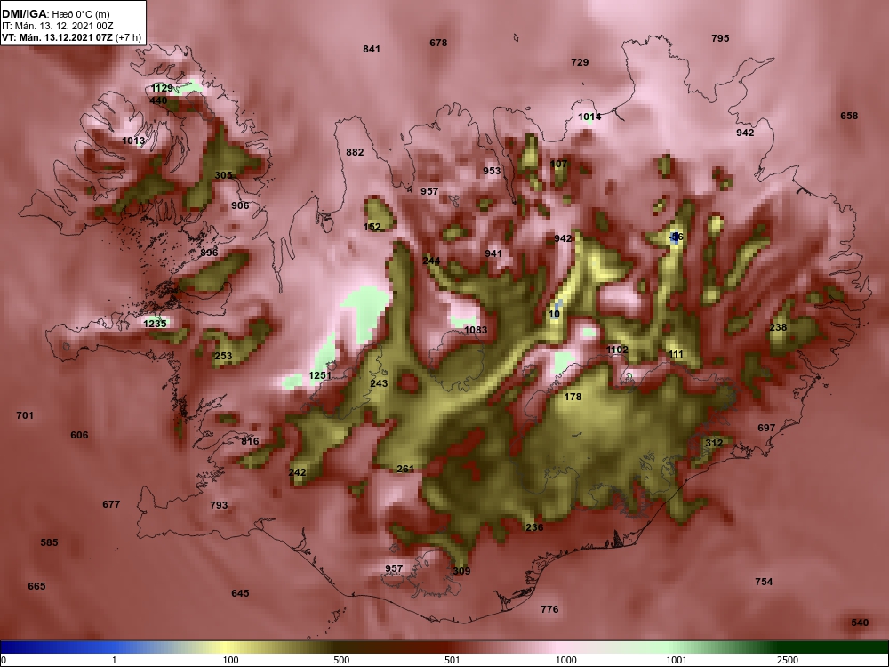Select the 309 map value label
Screen dimensions: 889x667
pos(461,571)
